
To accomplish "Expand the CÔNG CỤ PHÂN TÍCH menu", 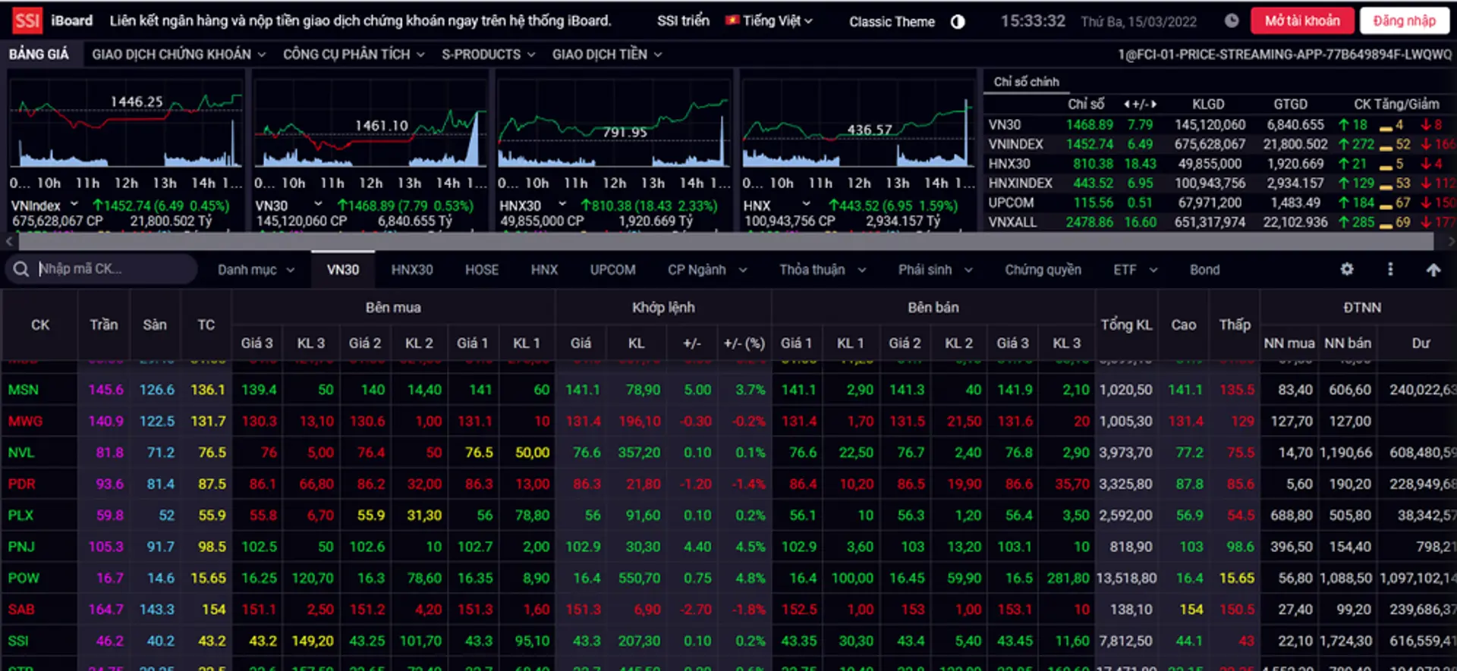I will pyautogui.click(x=354, y=55).
